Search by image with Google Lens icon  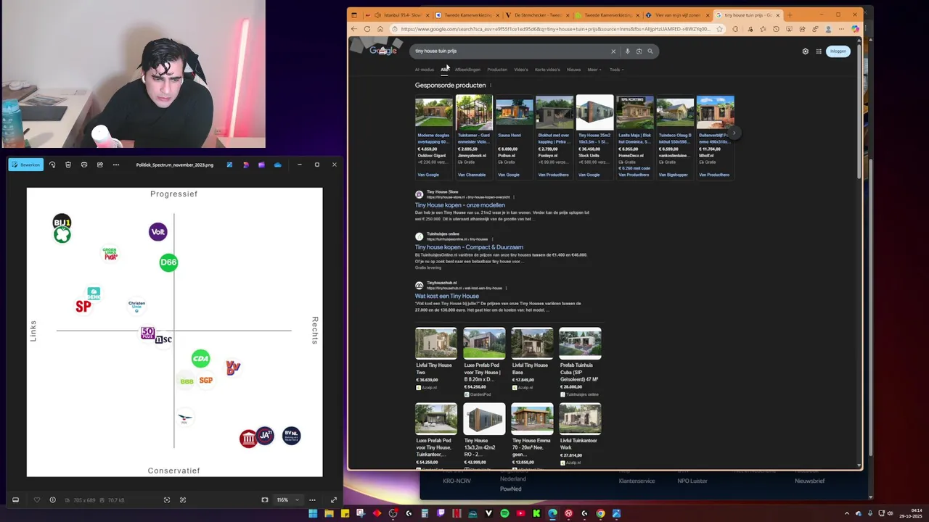[639, 51]
